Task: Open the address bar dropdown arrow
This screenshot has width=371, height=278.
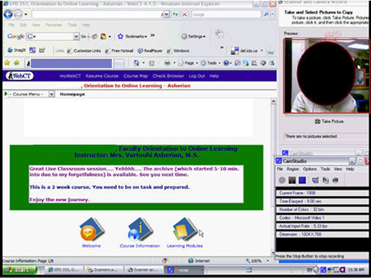Action: tap(166, 14)
